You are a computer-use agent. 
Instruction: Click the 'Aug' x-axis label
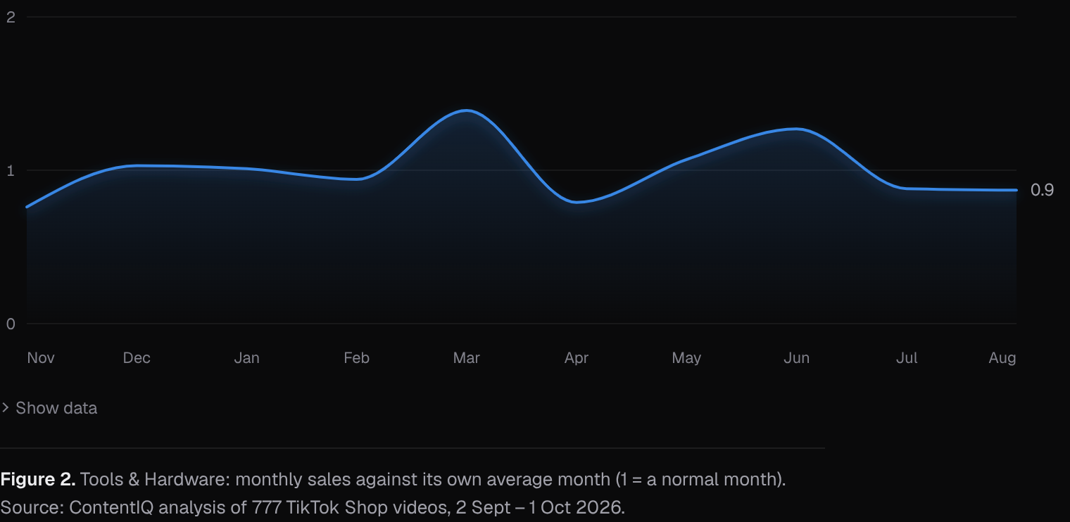coord(1002,358)
